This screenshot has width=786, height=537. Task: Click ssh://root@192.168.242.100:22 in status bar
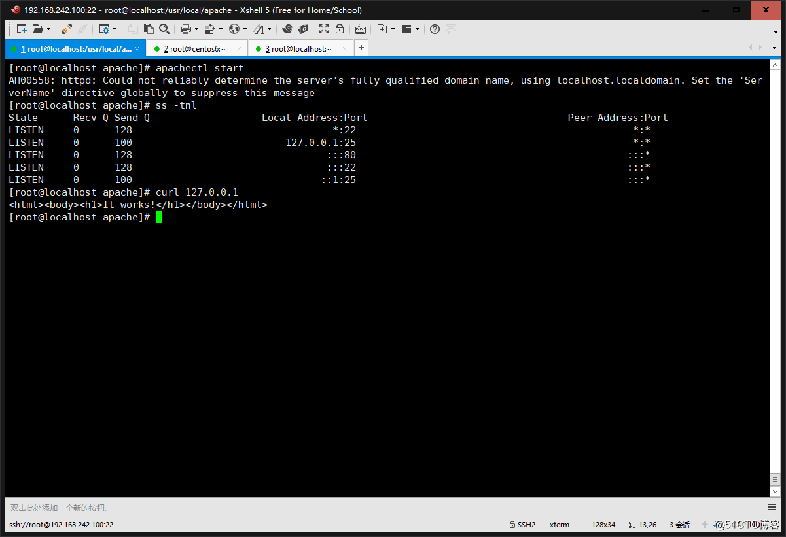(x=62, y=525)
